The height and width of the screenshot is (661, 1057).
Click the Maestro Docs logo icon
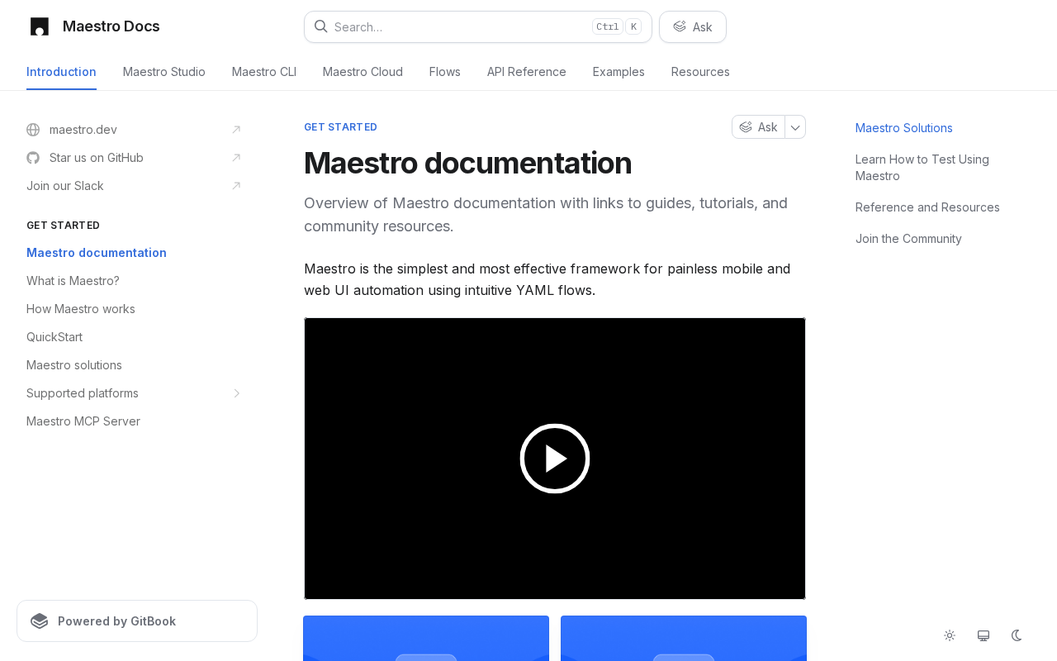coord(40,26)
